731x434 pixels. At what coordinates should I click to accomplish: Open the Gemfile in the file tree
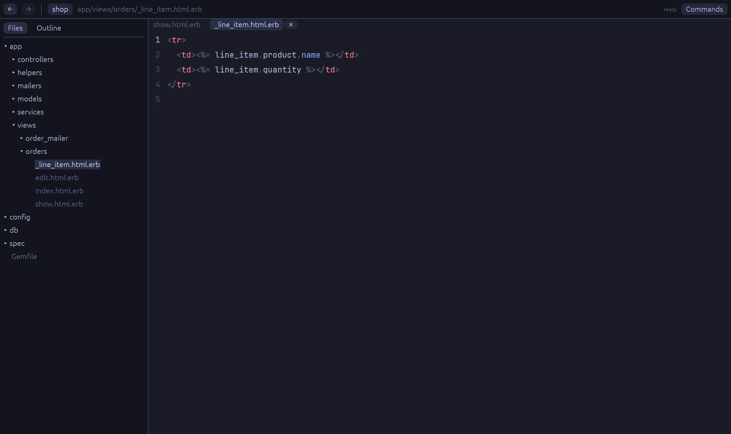[24, 256]
